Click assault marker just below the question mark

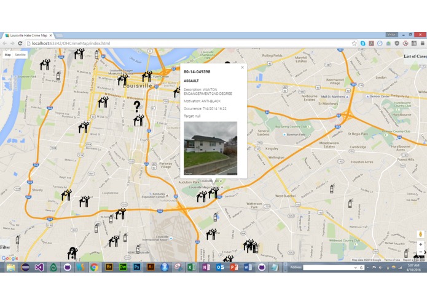click(139, 120)
